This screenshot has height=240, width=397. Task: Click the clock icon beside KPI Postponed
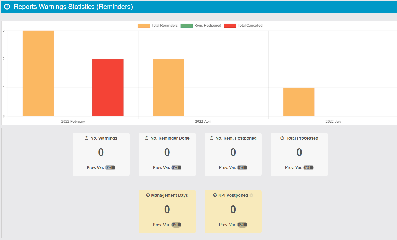tap(215, 196)
